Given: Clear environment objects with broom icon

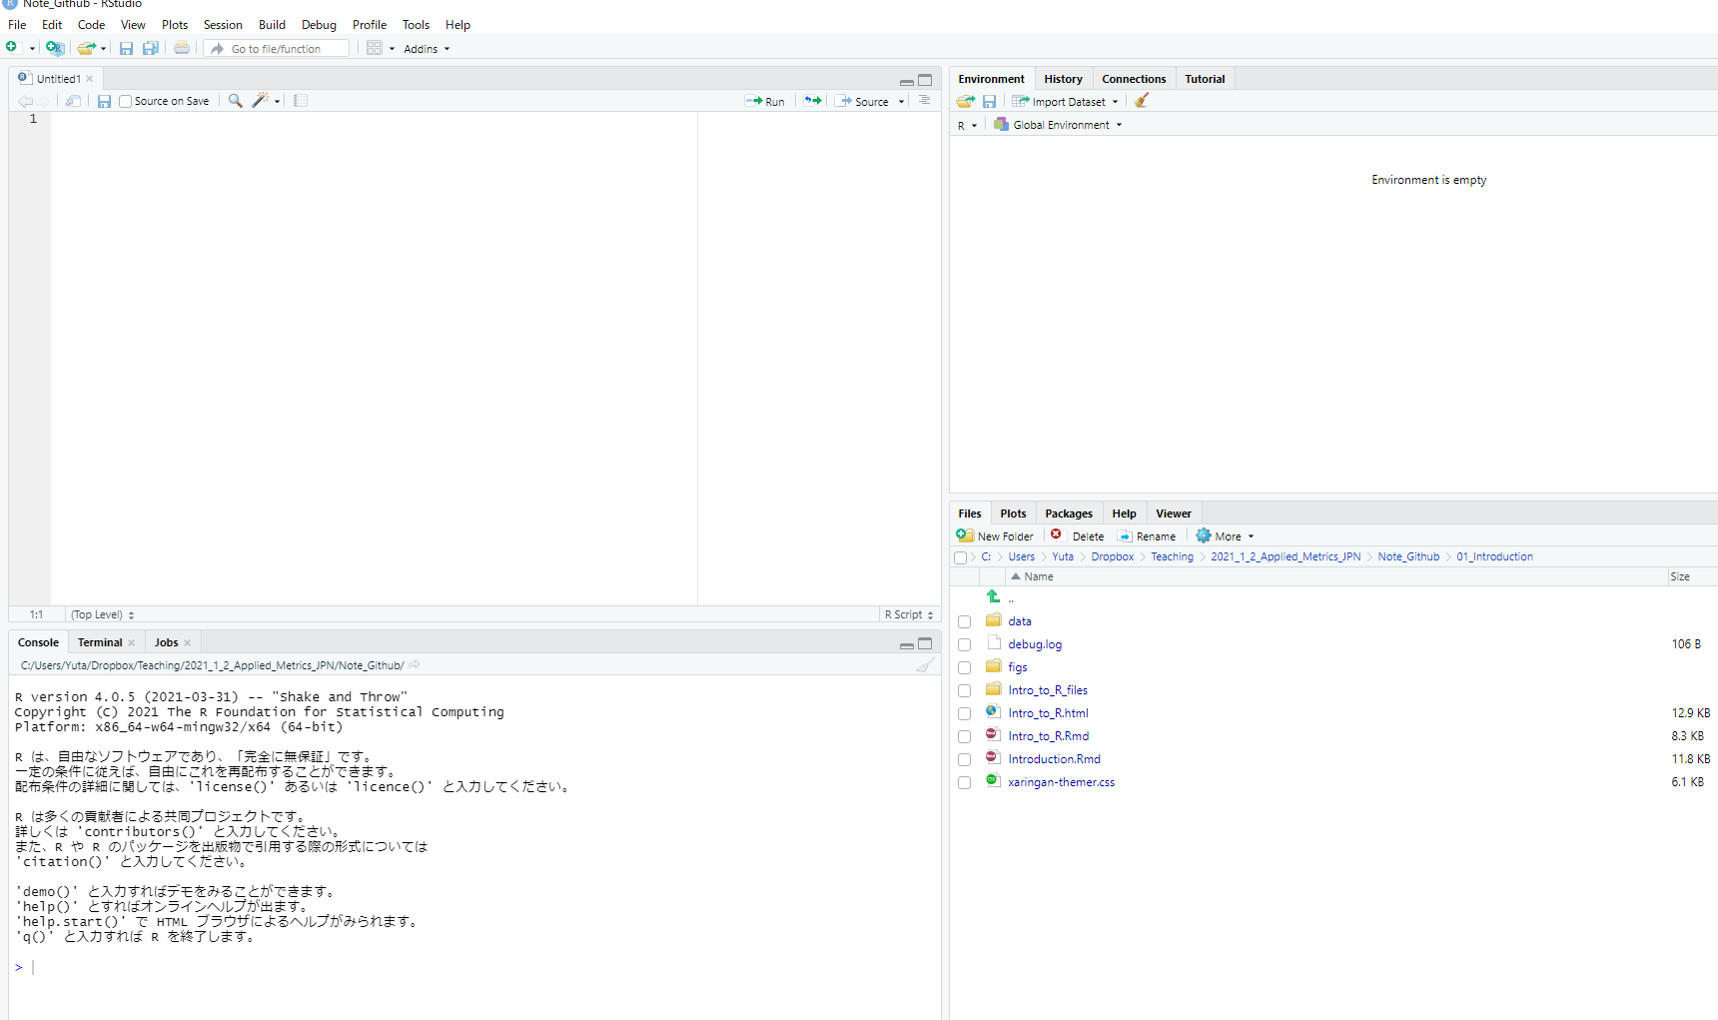Looking at the screenshot, I should point(1142,101).
